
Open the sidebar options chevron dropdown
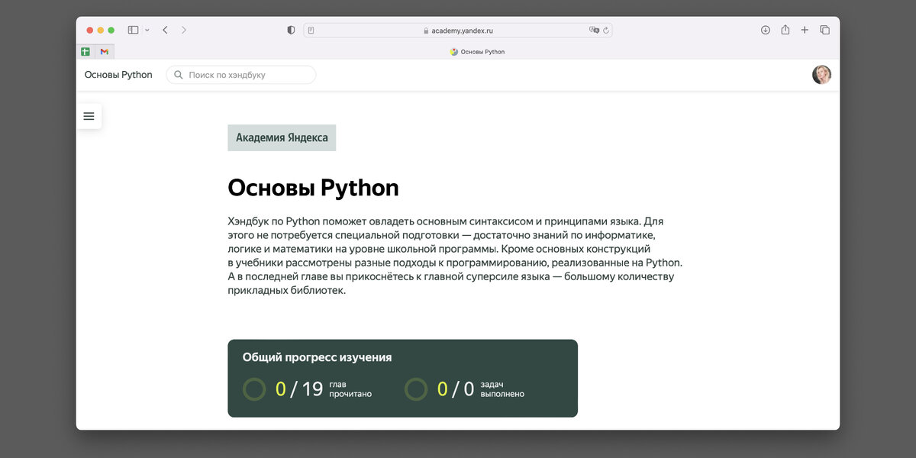(x=147, y=31)
